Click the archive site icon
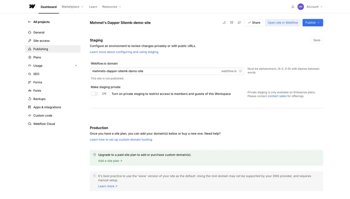Viewport: 350px width, 199px height. (x=232, y=23)
